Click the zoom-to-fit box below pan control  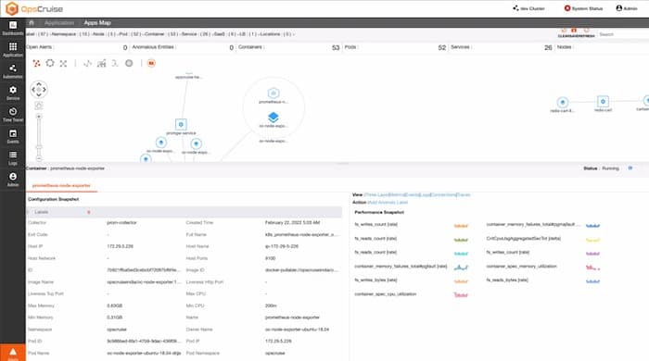[39, 106]
